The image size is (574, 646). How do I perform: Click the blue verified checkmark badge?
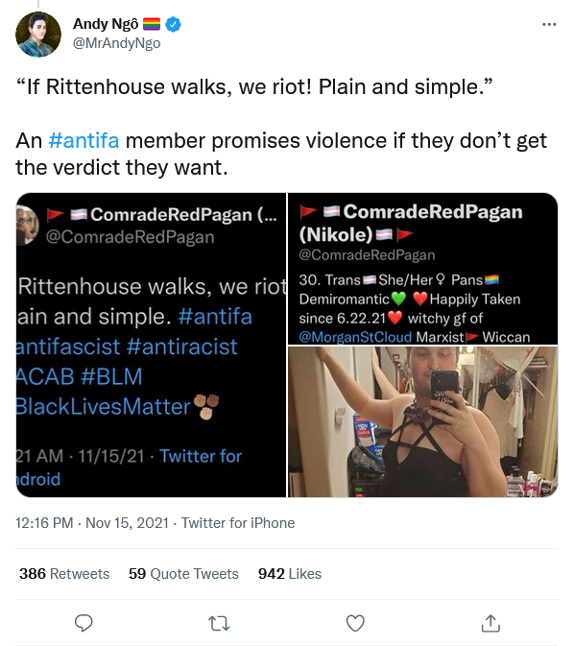pos(173,24)
